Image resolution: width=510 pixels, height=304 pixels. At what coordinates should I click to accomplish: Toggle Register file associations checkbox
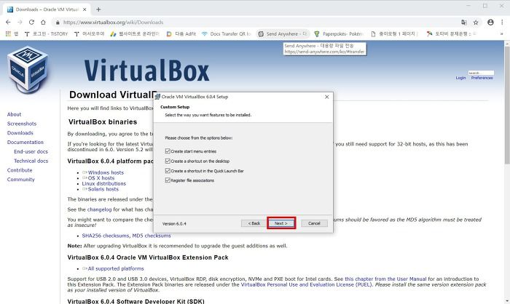[x=168, y=180]
